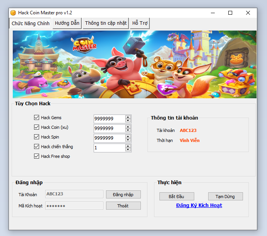This screenshot has height=236, width=267.
Task: Select the Hỗ Trợ tab
Action: click(x=140, y=23)
